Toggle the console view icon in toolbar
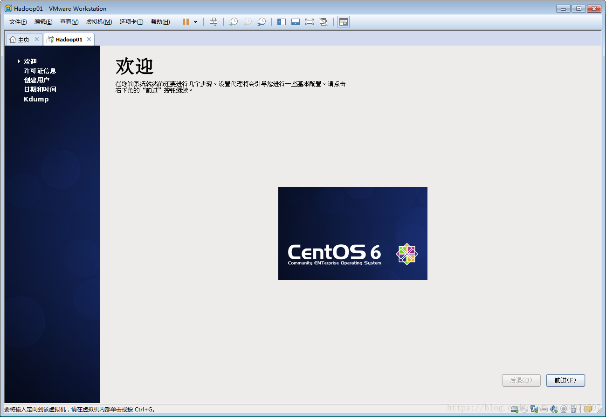Viewport: 606px width, 417px height. coord(344,22)
